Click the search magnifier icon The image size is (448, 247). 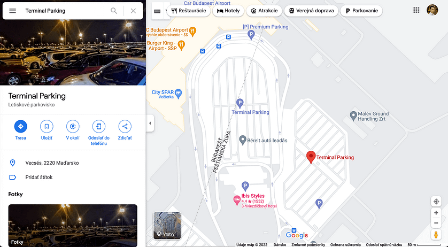(114, 11)
